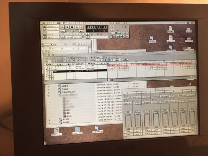Open the Audio-2 input dropdown in the Console
Screen dimensions: 208x156
point(138,134)
